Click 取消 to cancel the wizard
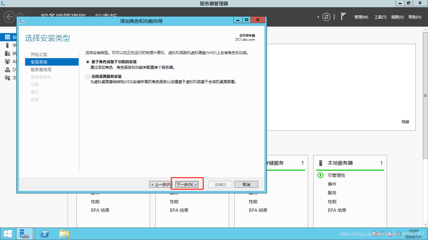The image size is (428, 240). point(246,185)
